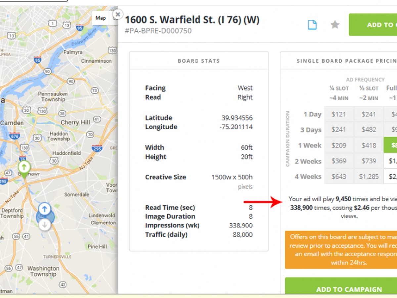Choose the $241 one-day half-slot price
The image size is (397, 298).
click(369, 114)
